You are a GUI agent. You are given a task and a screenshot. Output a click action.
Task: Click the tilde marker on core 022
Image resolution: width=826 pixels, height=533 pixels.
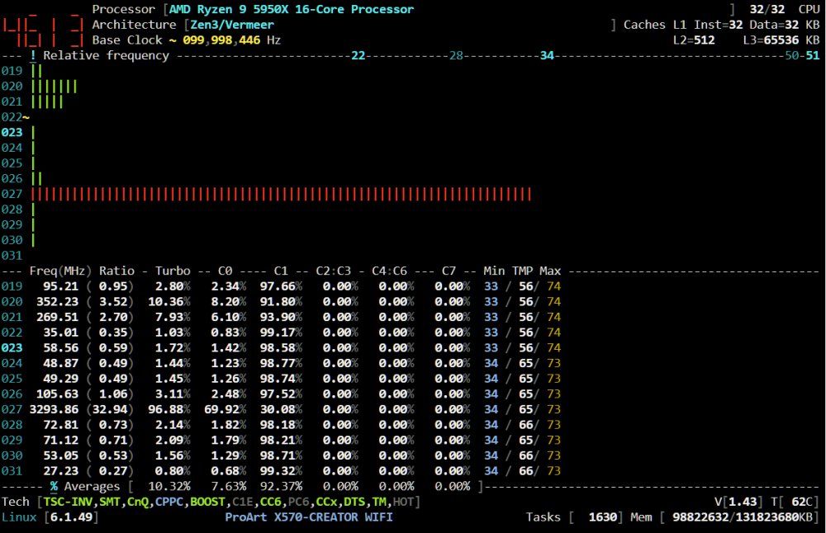click(x=26, y=117)
